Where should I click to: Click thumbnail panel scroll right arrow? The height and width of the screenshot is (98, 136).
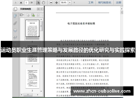click(x=38, y=95)
